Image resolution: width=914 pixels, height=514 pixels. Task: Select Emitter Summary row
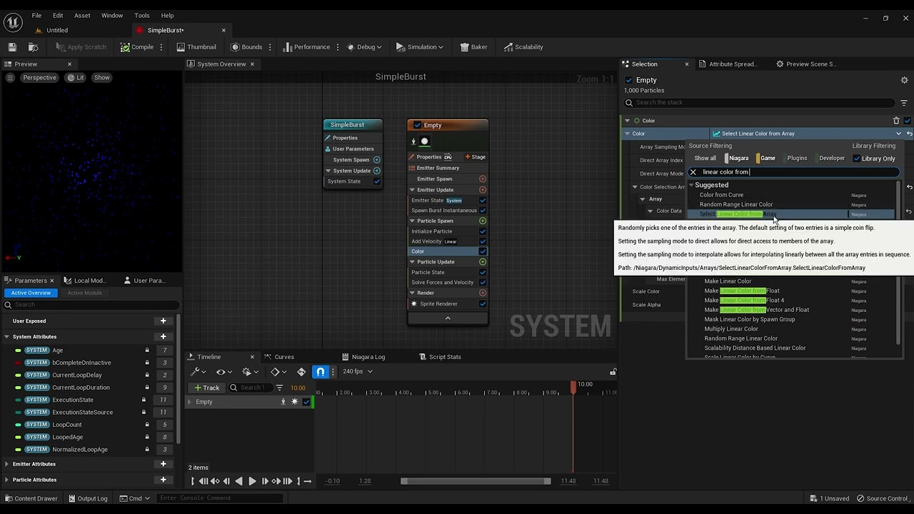pyautogui.click(x=448, y=168)
